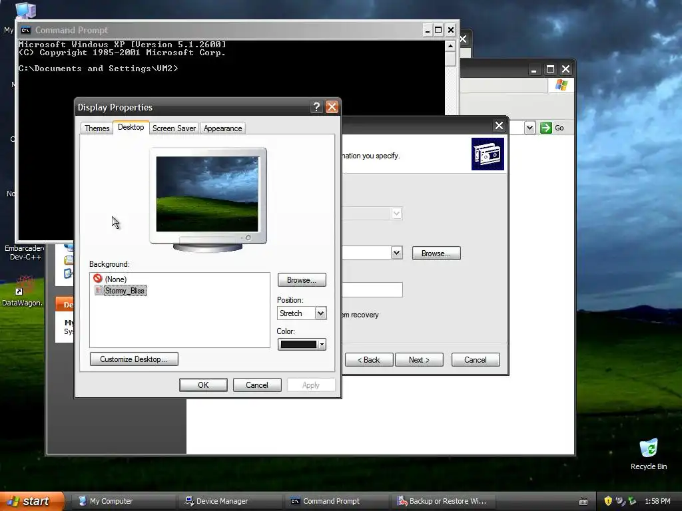Screen dimensions: 682x511
Task: Expand the Position Stretch dropdown
Action: pos(320,313)
